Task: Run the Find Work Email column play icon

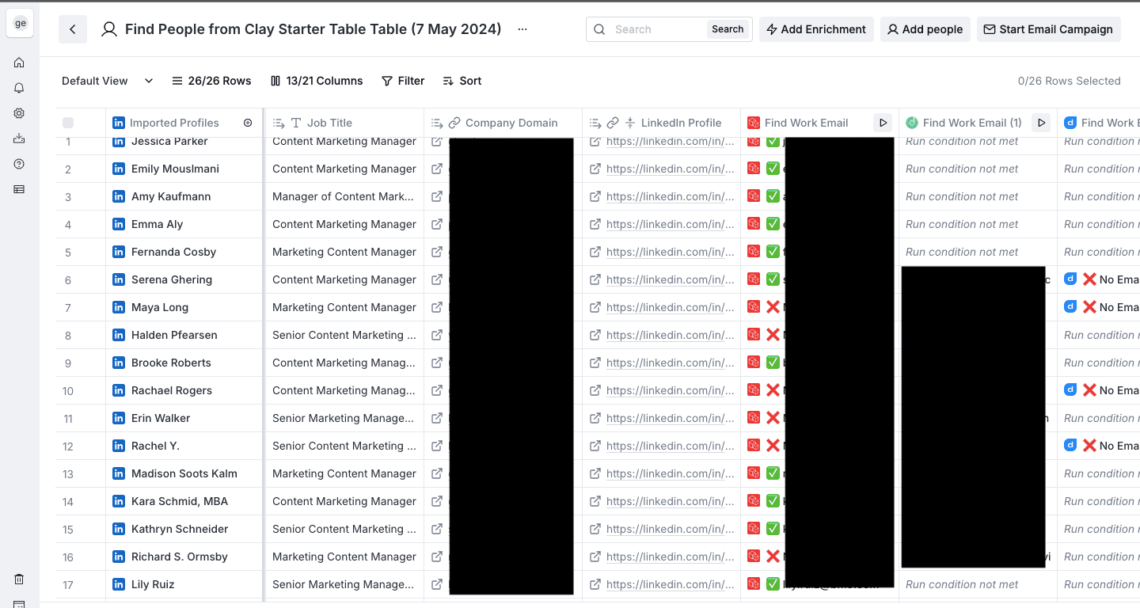Action: (x=883, y=123)
